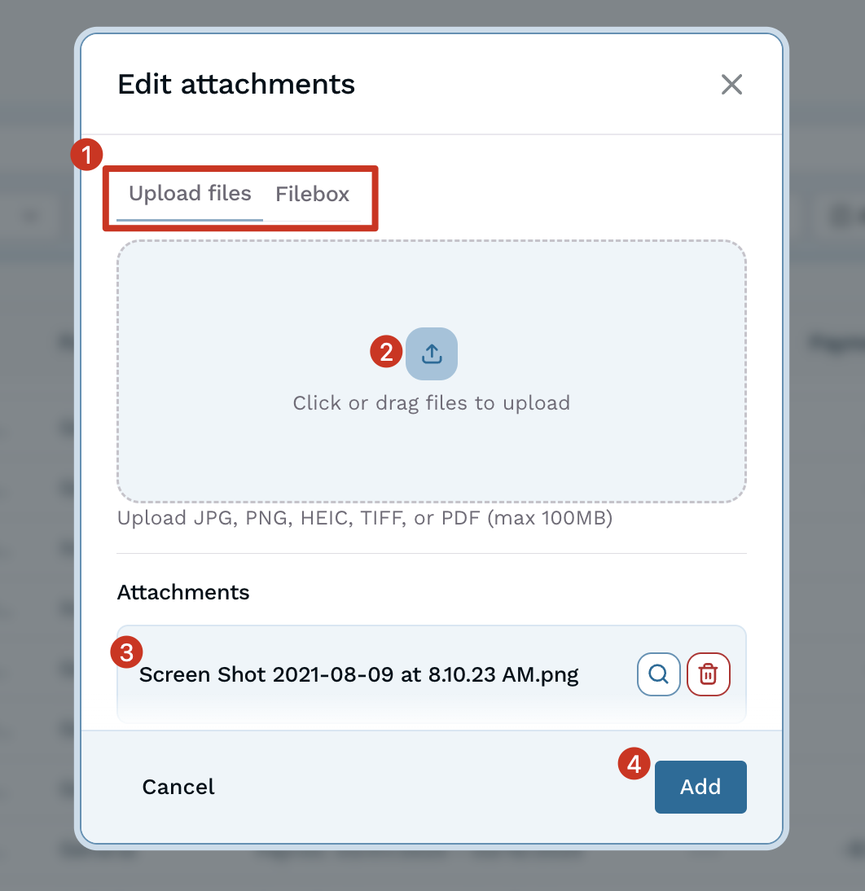Select the Upload files tab
The image size is (865, 891).
point(190,194)
